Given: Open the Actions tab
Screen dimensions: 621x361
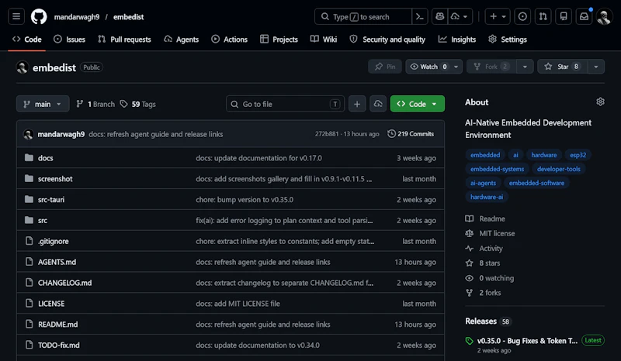Looking at the screenshot, I should [x=229, y=40].
